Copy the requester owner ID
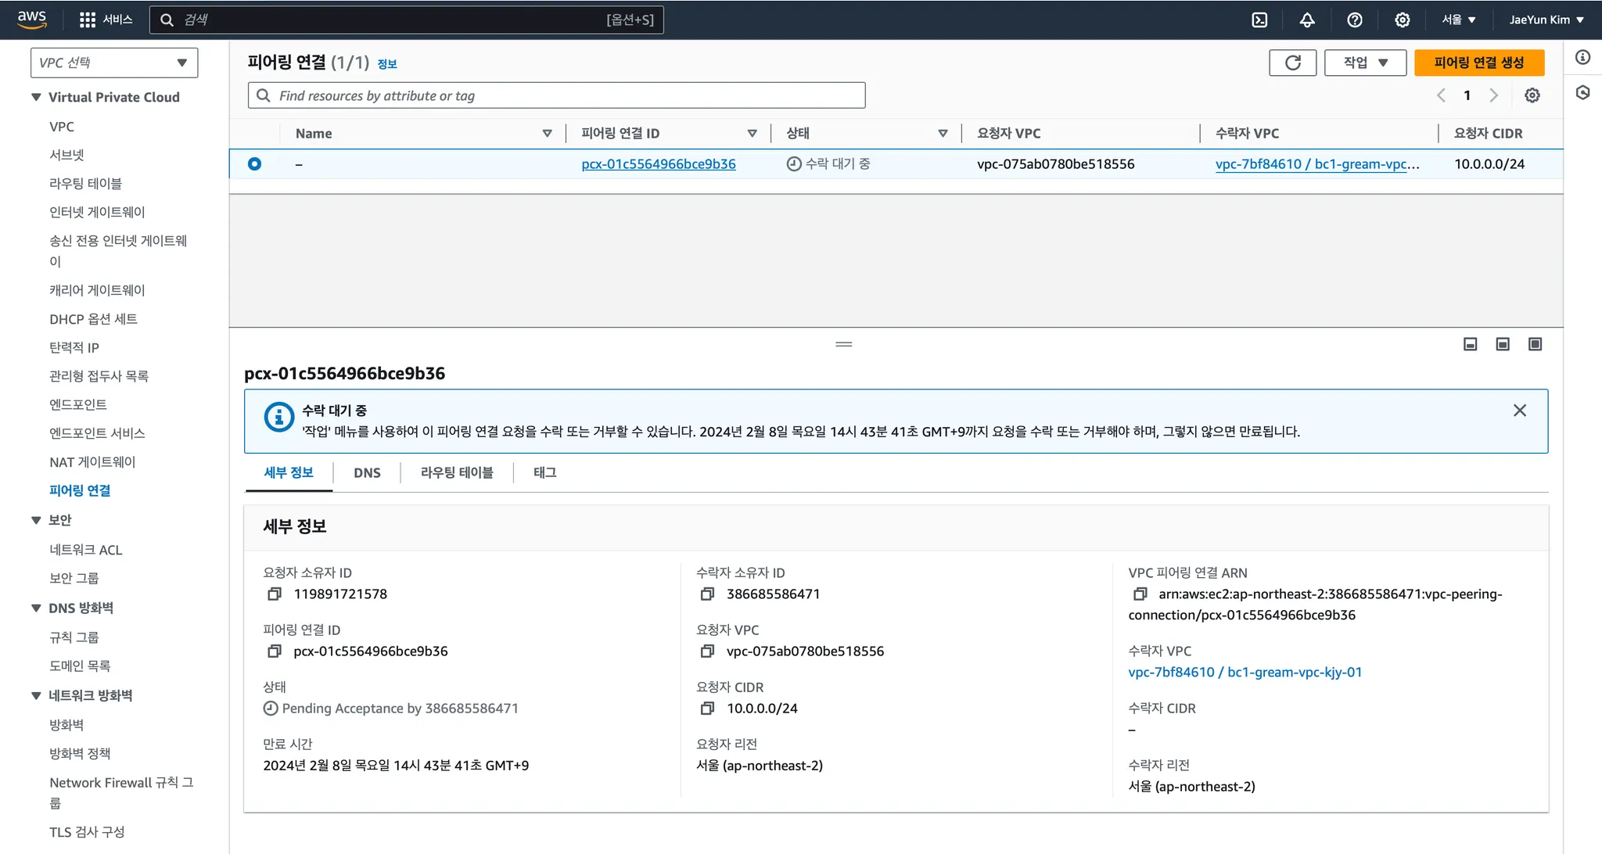The image size is (1602, 854). 275,594
